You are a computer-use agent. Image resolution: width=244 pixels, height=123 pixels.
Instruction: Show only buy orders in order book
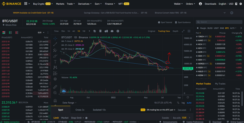pos(10,33)
